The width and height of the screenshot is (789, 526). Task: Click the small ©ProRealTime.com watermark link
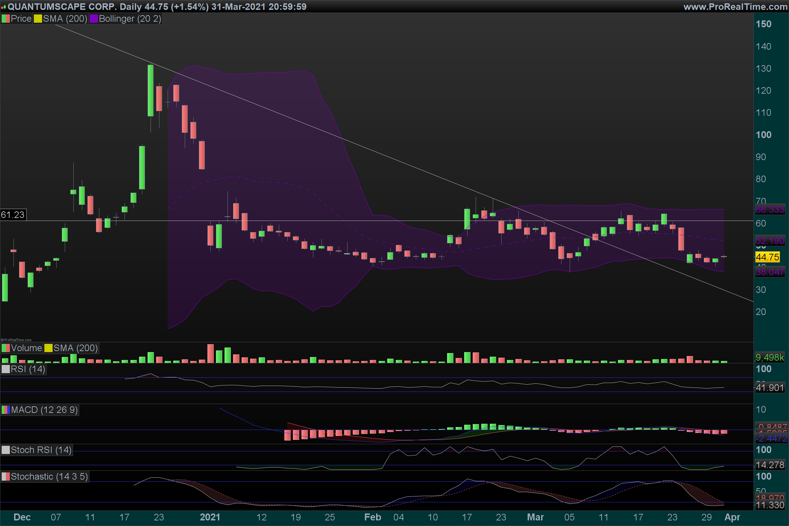[x=16, y=340]
